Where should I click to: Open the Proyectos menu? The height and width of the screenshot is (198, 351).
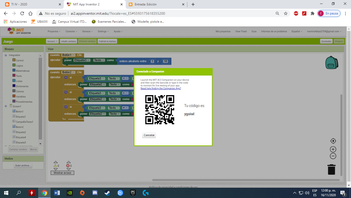54,31
